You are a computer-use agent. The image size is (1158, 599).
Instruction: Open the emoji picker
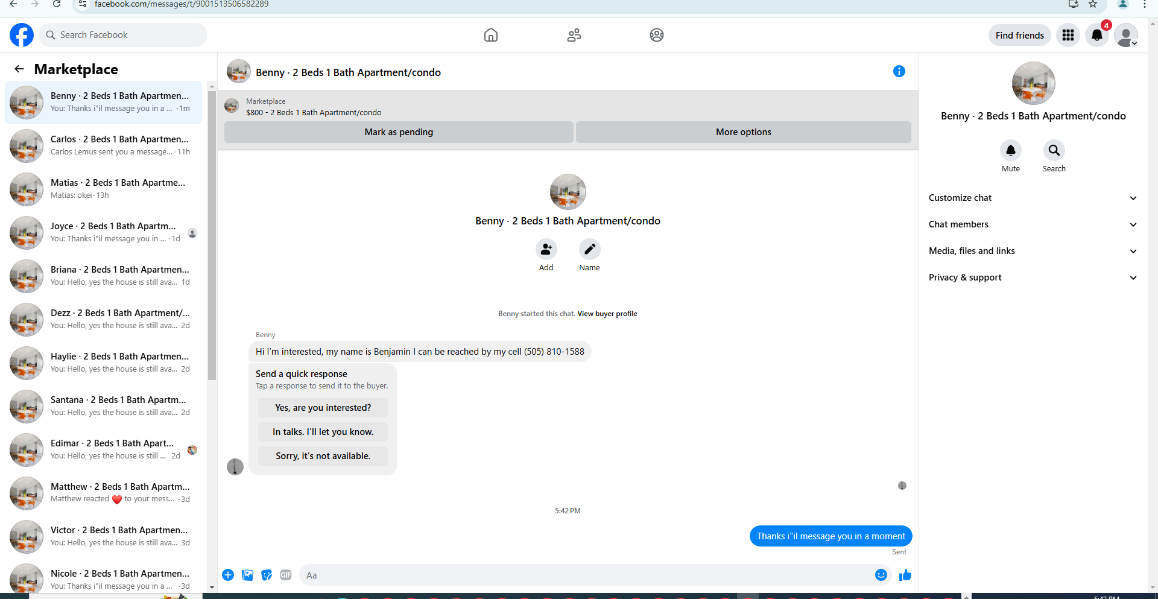(881, 575)
